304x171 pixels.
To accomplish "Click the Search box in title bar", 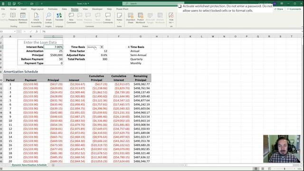I will tap(153, 3).
